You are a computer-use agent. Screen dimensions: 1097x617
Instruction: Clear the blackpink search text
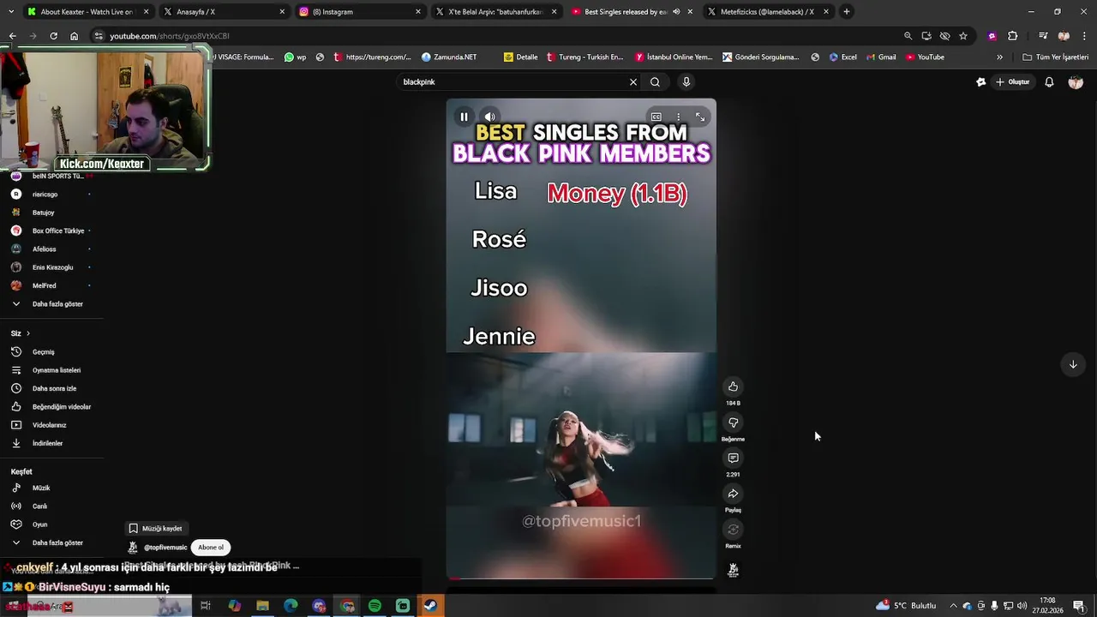point(633,82)
